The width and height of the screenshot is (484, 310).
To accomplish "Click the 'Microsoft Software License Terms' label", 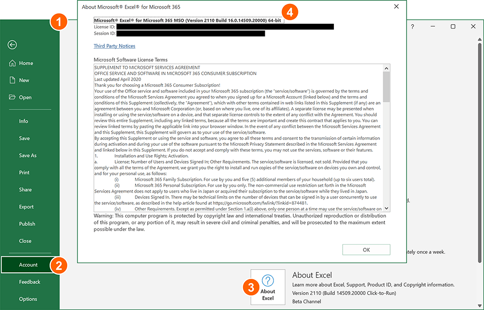I will point(131,60).
